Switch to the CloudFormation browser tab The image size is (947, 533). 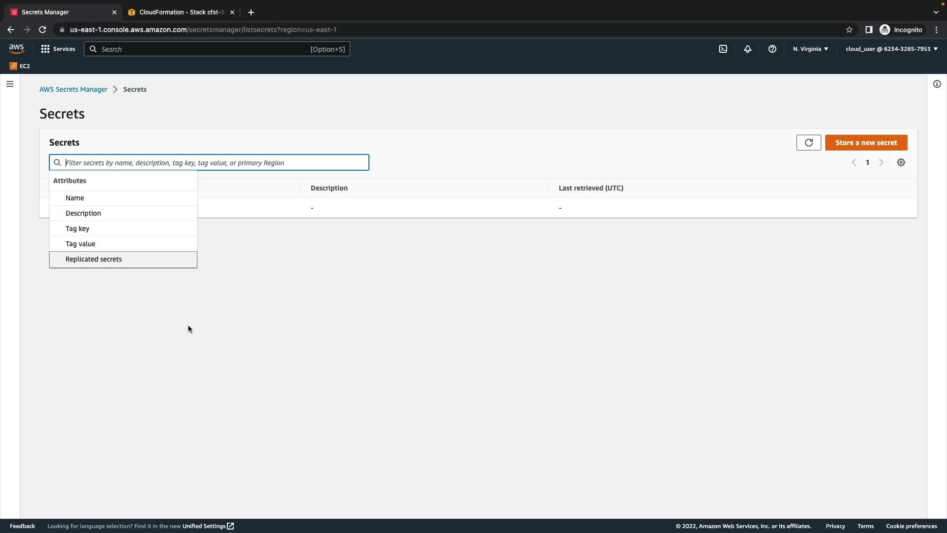coord(181,12)
